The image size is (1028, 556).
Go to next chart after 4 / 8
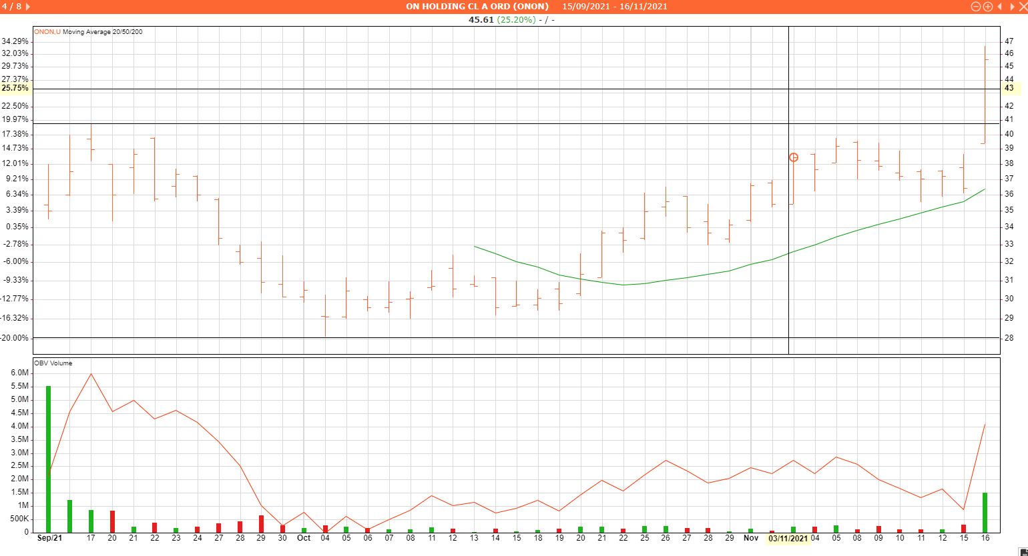[27, 7]
